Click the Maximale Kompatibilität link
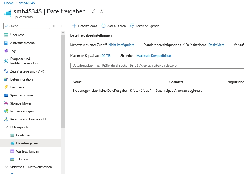244x174 pixels. [154, 56]
